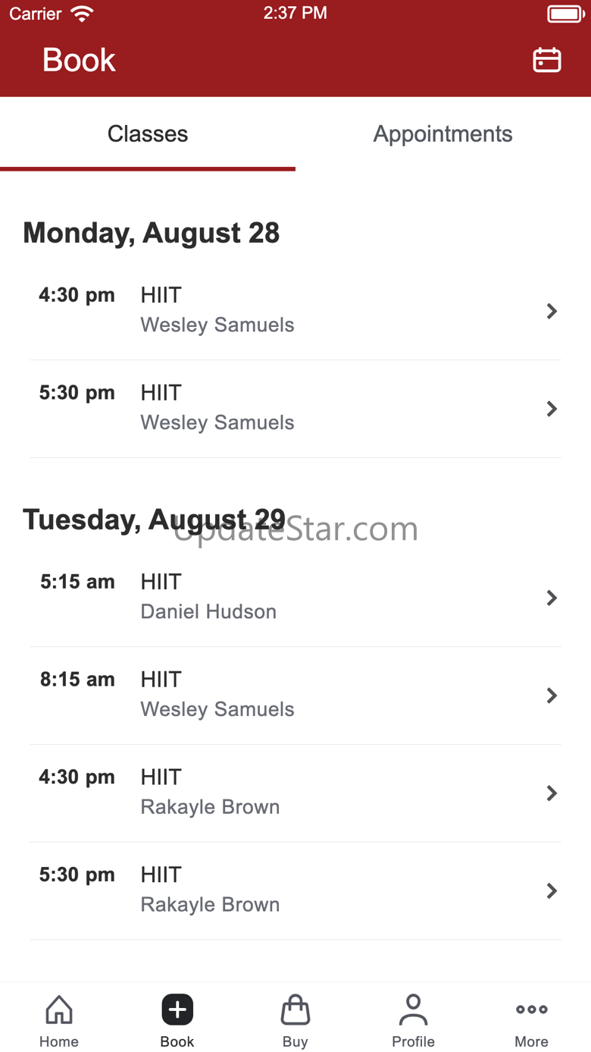591x1052 pixels.
Task: Expand Tuesday 5:15 am HIIT chevron
Action: [552, 598]
